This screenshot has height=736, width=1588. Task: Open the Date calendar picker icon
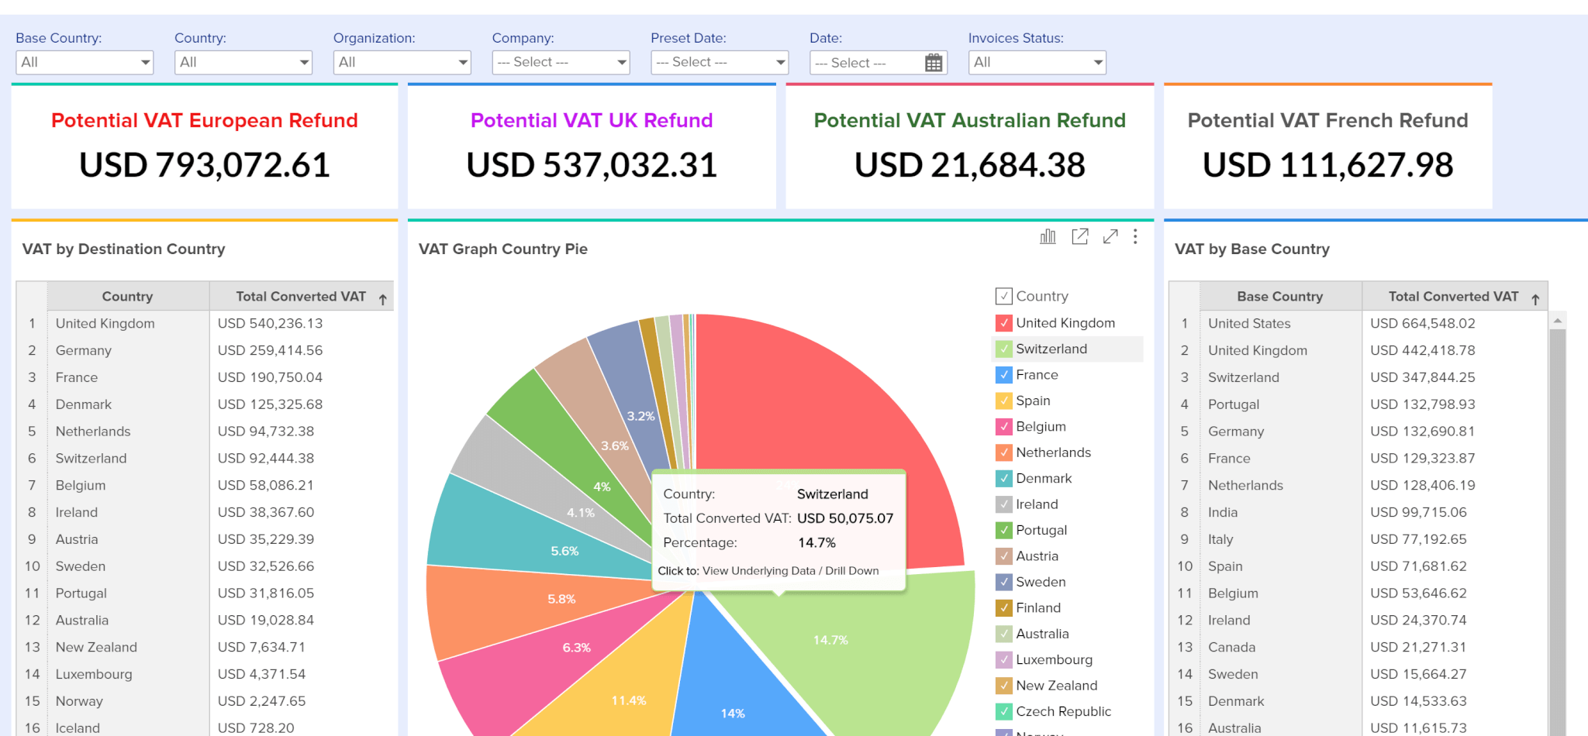pyautogui.click(x=934, y=63)
